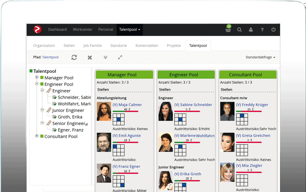Click the ladder icon beside Senior Engineer
Screen dimensions: 306x192
[49, 123]
